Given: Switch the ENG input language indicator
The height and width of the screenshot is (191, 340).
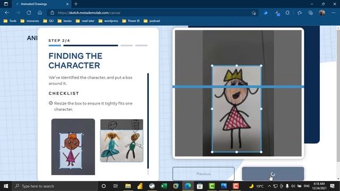Looking at the screenshot, I should tap(307, 186).
